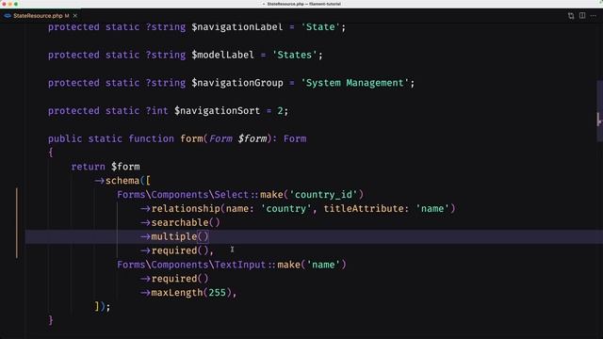The image size is (603, 339).
Task: Click the italic $form parameter in signature
Action: point(252,138)
